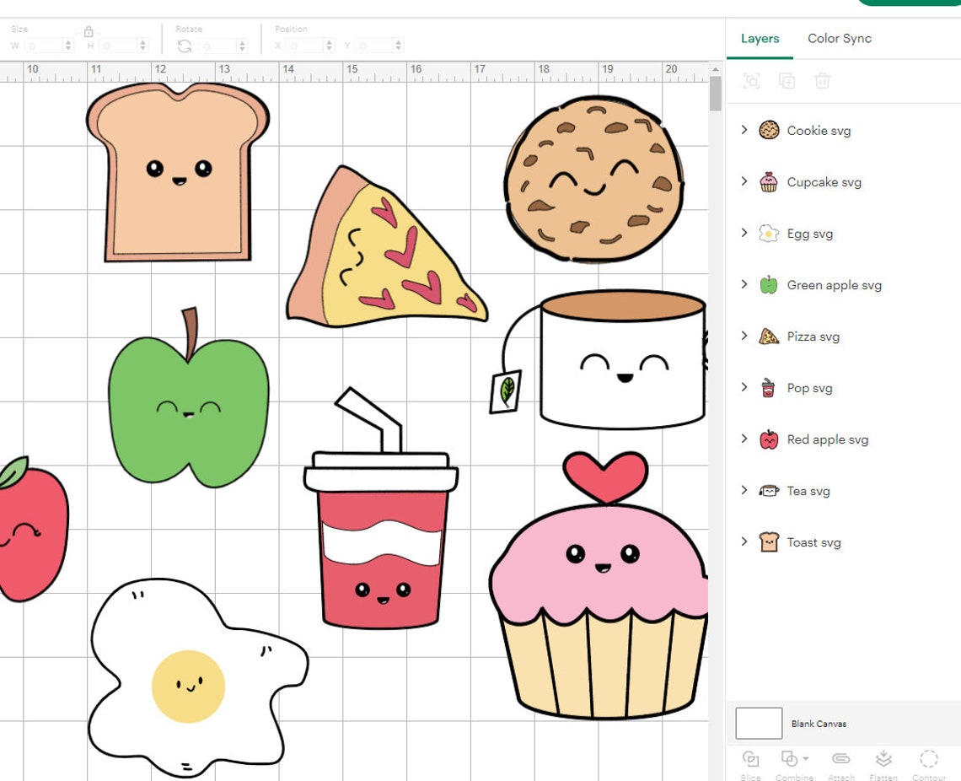Click the Pop layer thumbnail
Screen dimensions: 961x781
click(x=768, y=387)
